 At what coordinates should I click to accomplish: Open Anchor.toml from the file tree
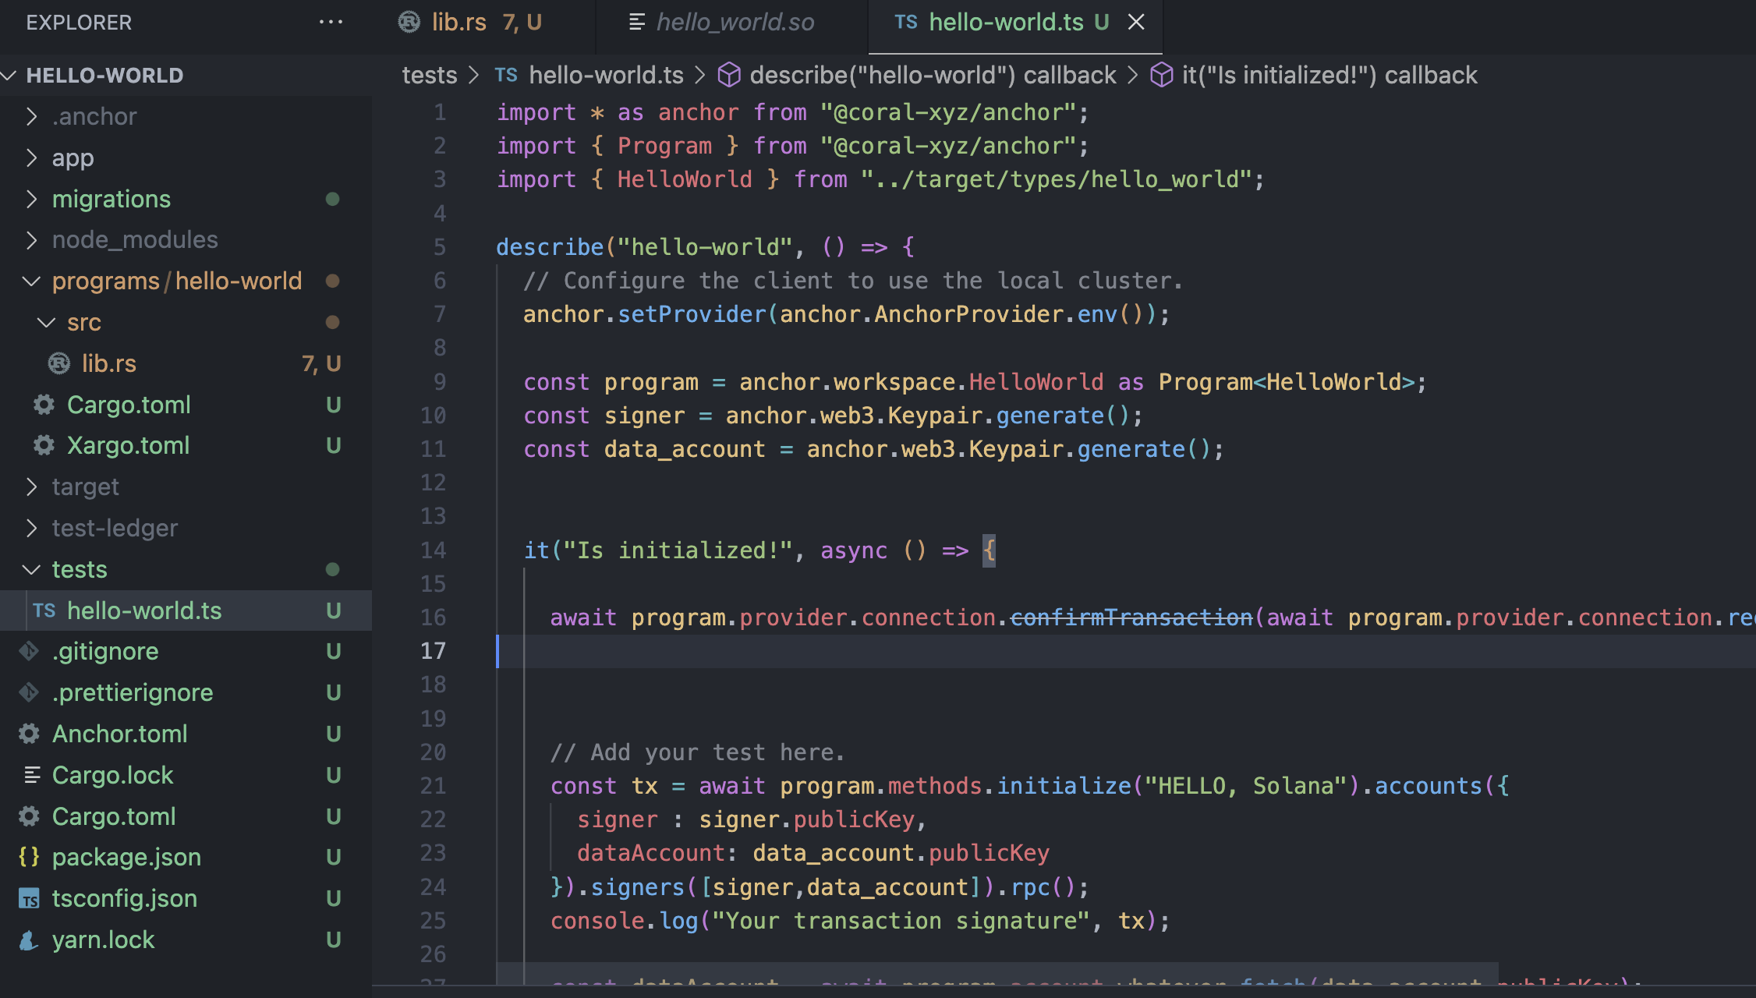coord(119,734)
